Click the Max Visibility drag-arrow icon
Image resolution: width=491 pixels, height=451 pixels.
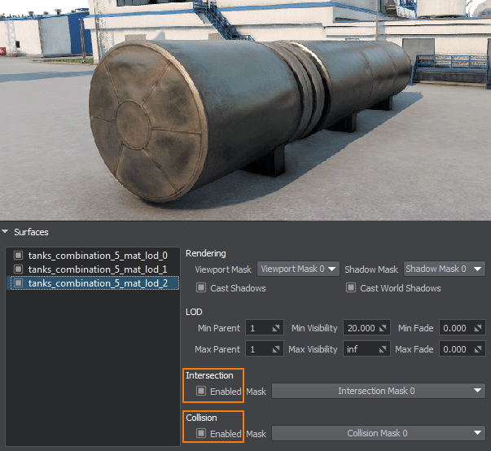tap(382, 349)
